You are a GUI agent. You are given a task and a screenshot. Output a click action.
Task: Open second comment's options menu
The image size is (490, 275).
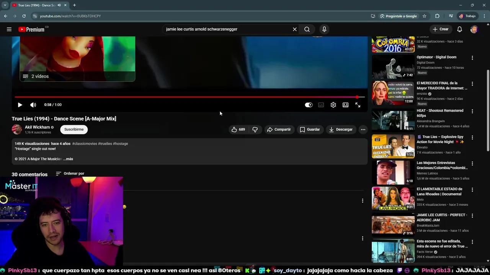click(363, 238)
